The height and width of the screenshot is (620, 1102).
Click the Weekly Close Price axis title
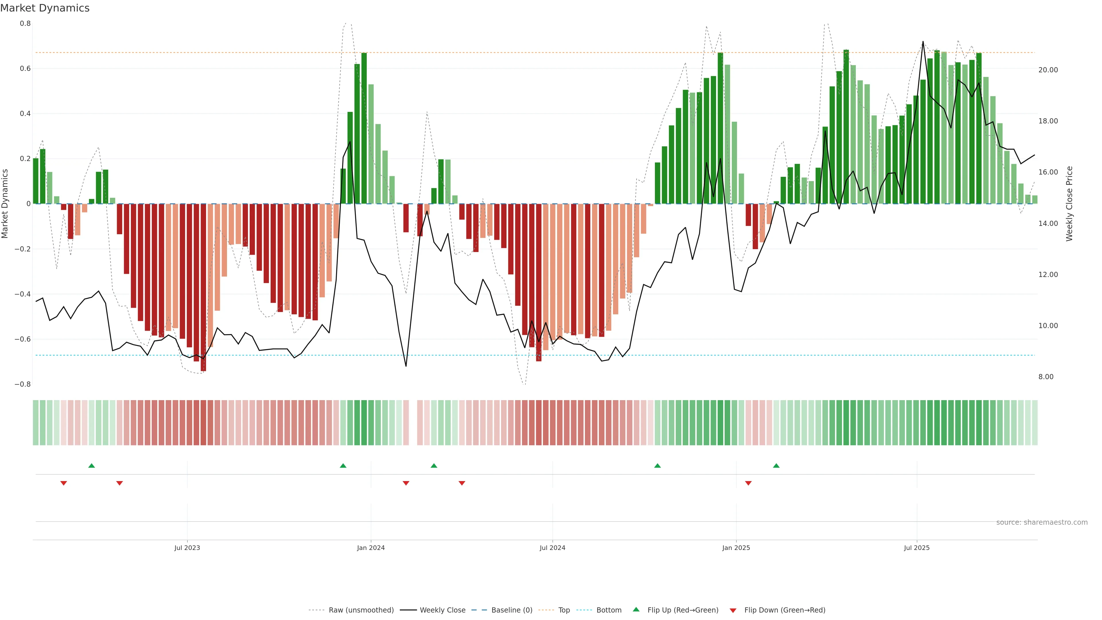[x=1069, y=204]
